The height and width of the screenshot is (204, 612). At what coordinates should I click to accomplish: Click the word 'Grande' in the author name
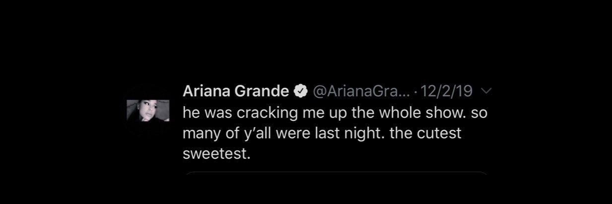[263, 91]
